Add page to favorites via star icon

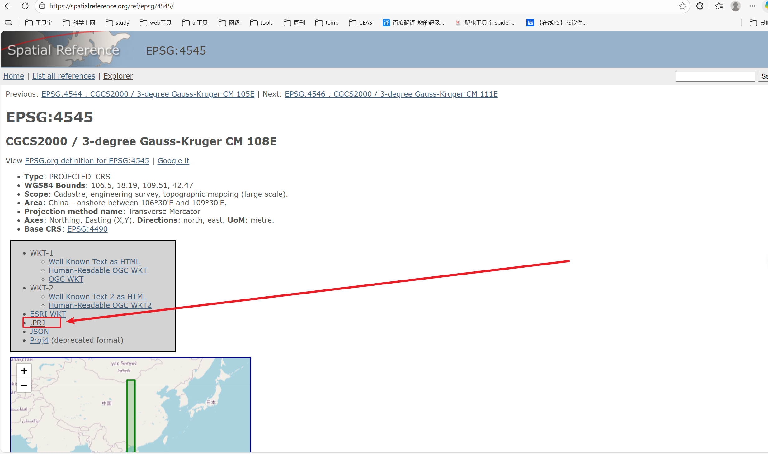(682, 6)
